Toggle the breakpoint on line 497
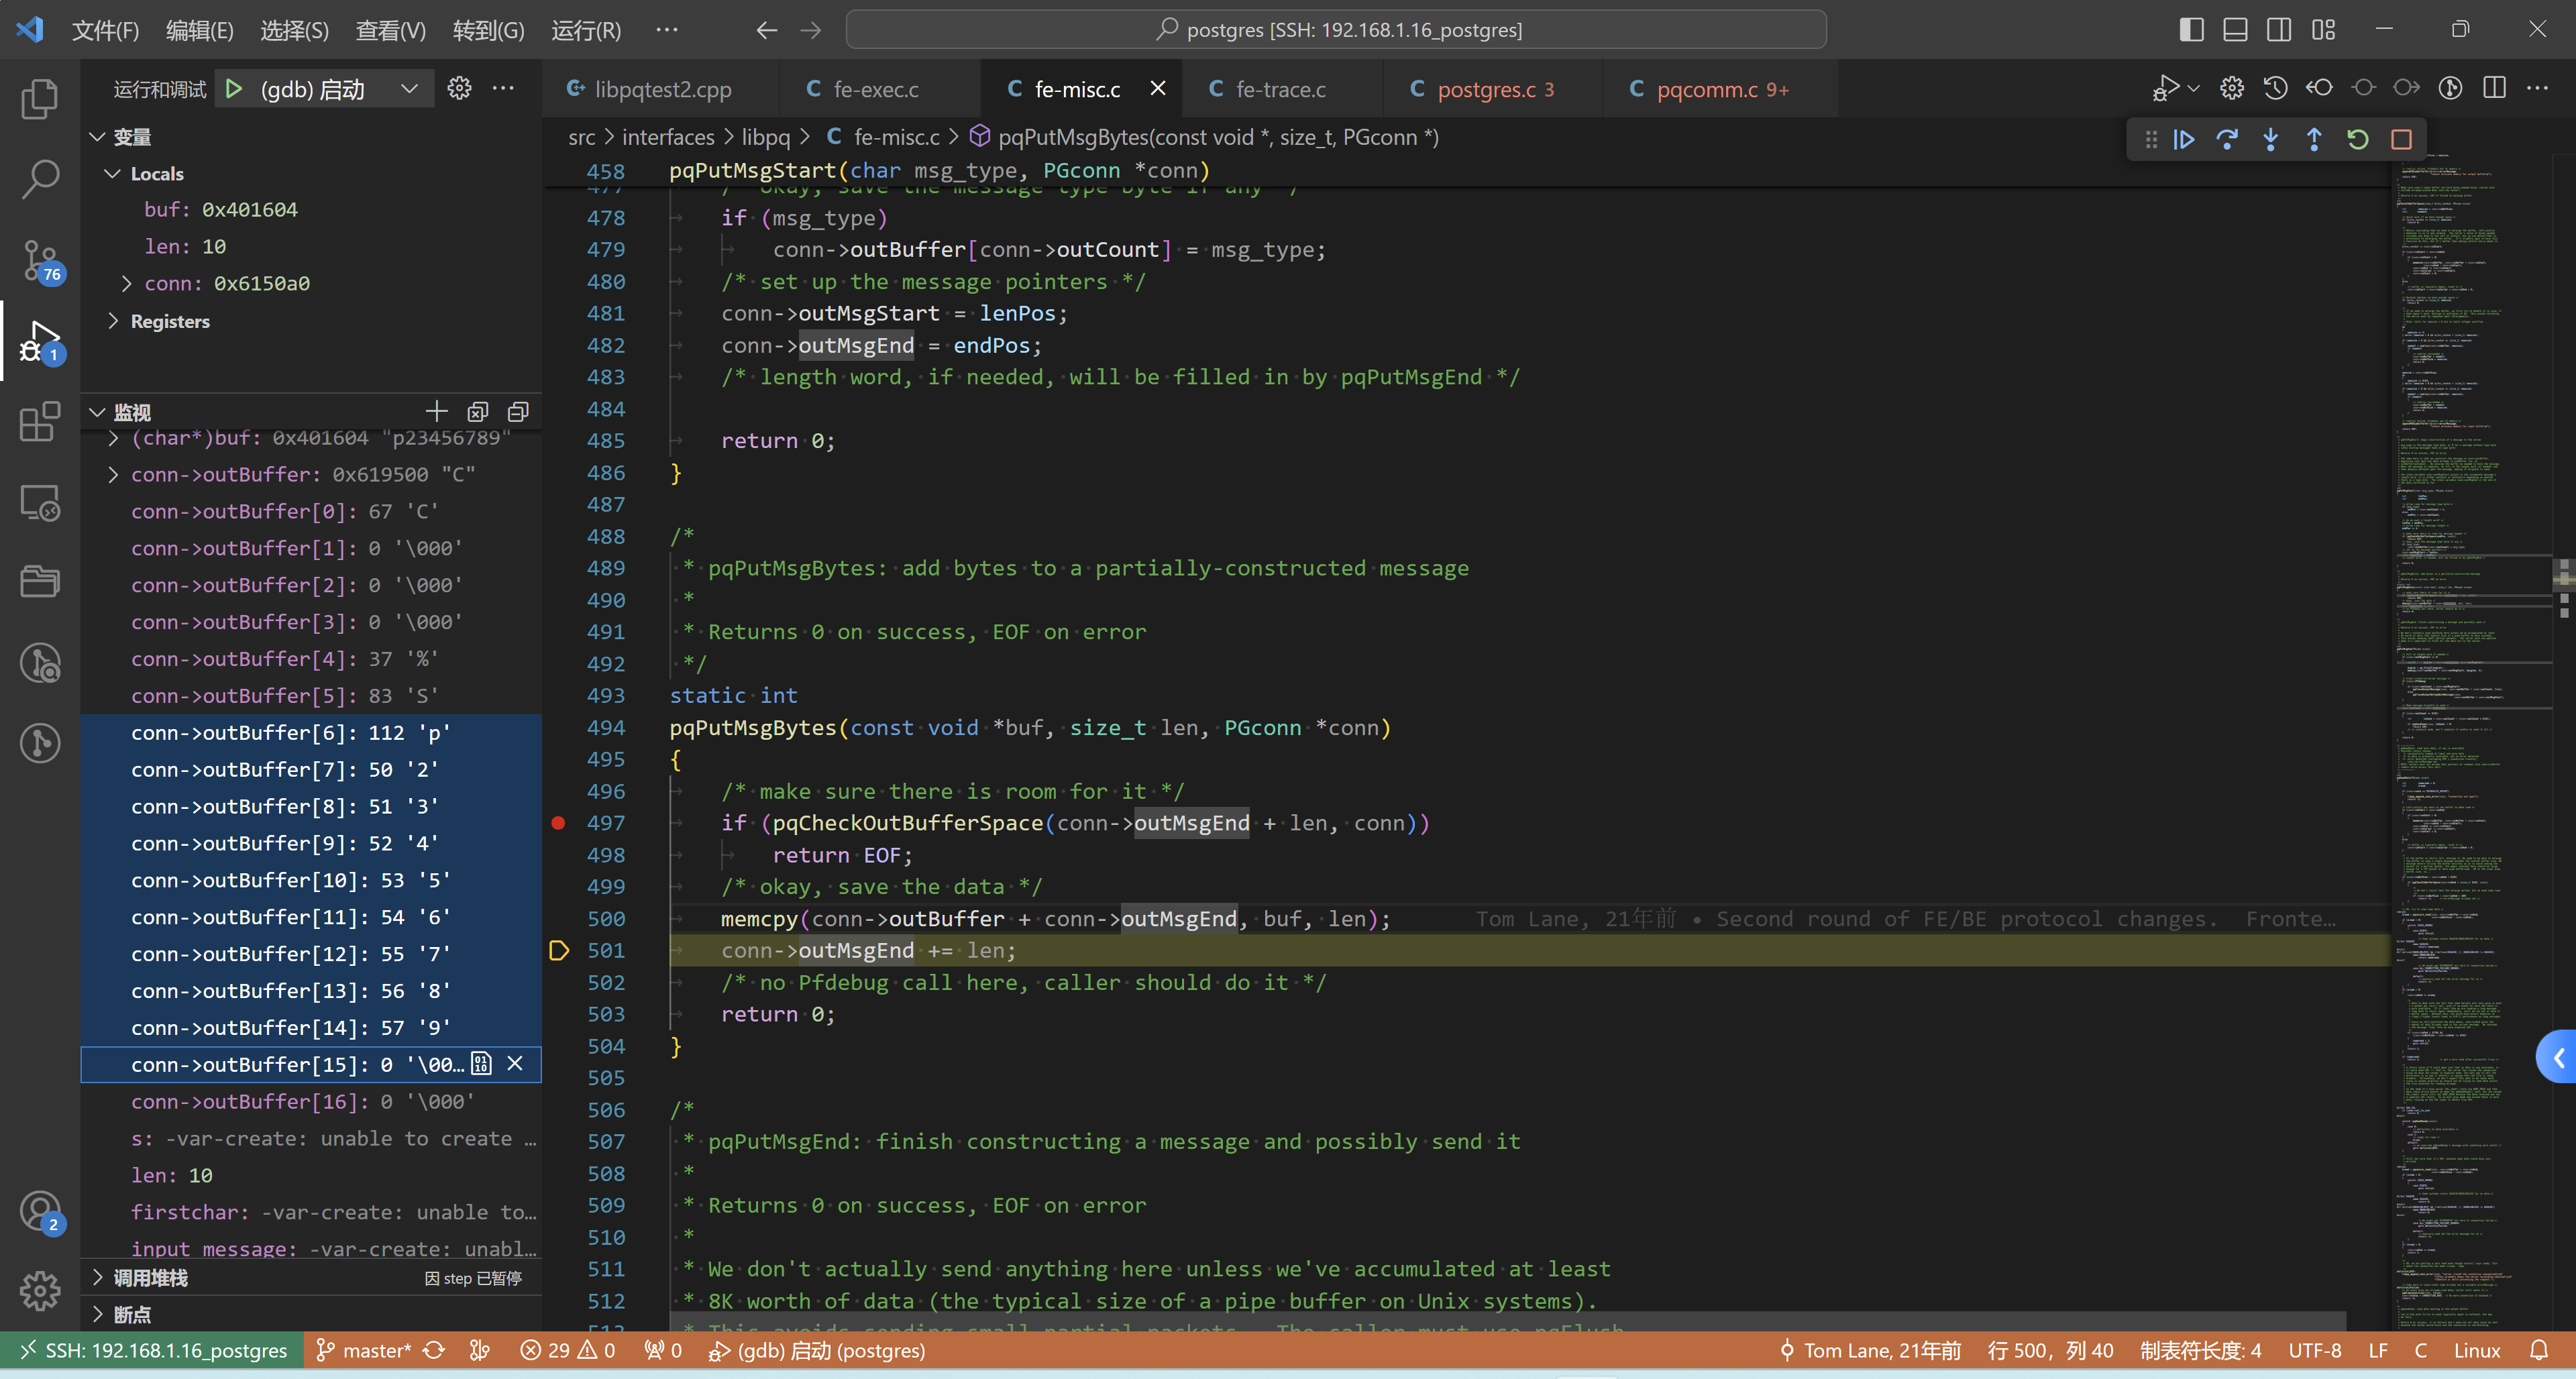 pyautogui.click(x=559, y=823)
